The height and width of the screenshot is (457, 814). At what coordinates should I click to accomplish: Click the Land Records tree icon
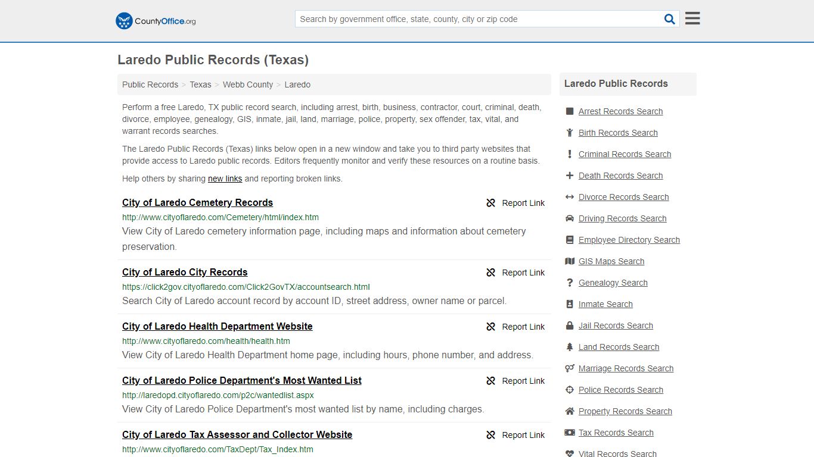[x=570, y=347]
